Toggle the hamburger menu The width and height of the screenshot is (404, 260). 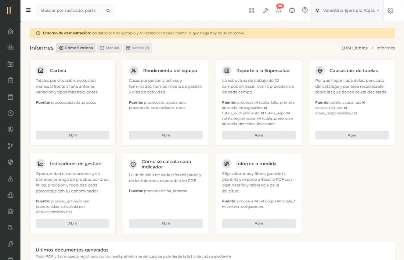coord(28,10)
